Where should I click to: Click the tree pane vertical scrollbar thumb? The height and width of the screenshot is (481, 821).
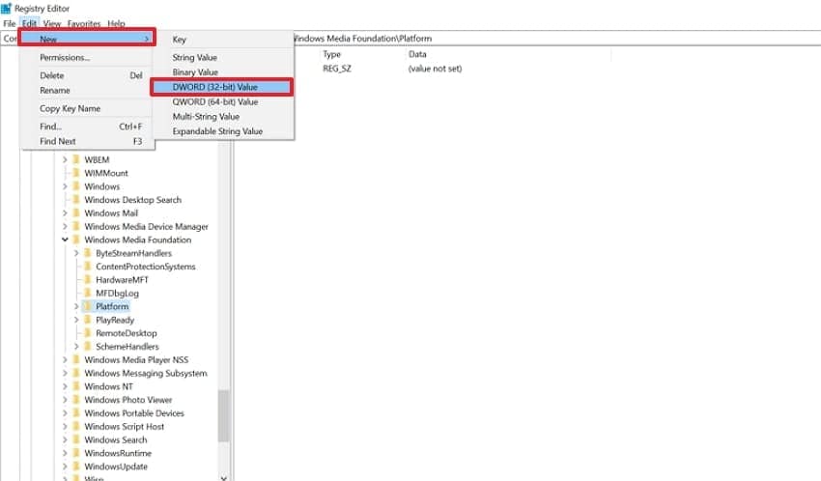[x=223, y=415]
